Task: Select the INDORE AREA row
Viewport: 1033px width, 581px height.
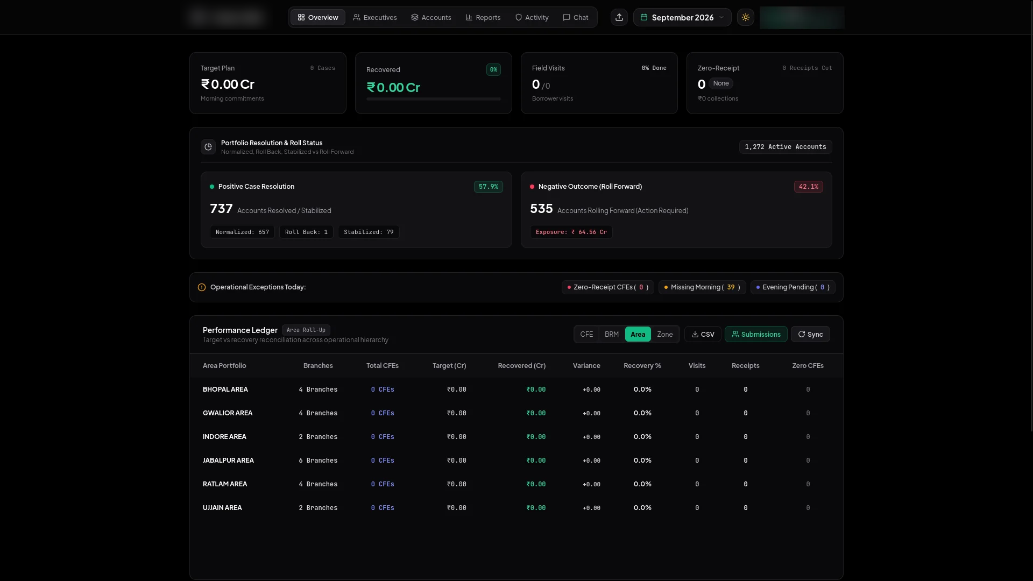Action: coord(516,437)
